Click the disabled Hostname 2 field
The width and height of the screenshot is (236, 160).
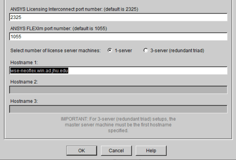118,90
